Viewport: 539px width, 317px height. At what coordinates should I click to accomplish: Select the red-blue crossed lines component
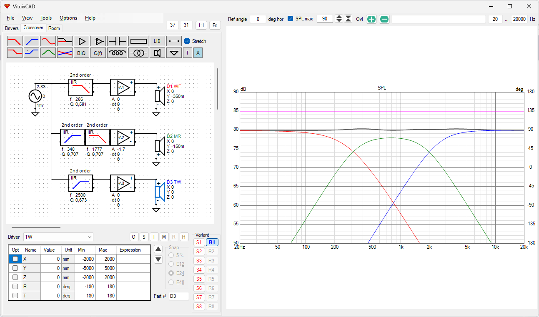click(65, 53)
